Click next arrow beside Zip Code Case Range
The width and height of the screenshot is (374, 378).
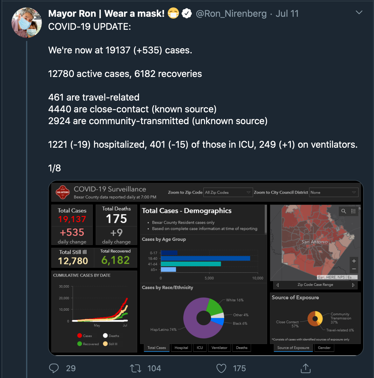point(353,285)
